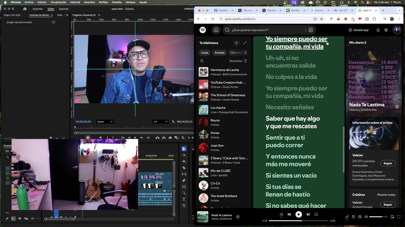Viewport: 405px width, 227px height.
Task: Select the Selection tool in Premiere
Action: (184, 149)
